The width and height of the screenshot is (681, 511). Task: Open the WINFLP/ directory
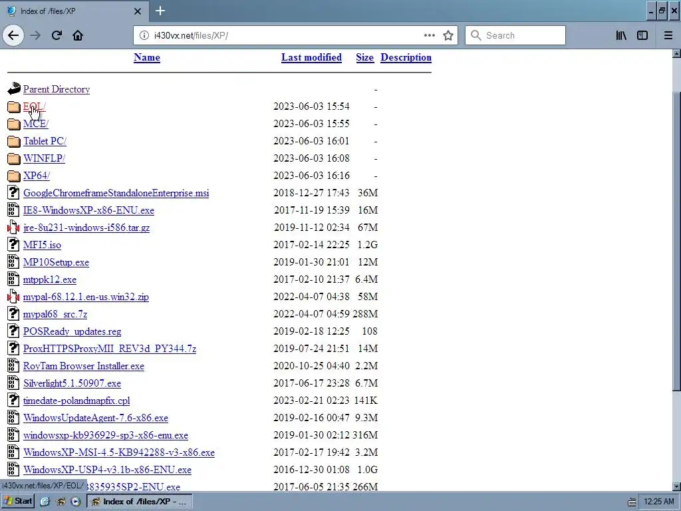click(45, 158)
